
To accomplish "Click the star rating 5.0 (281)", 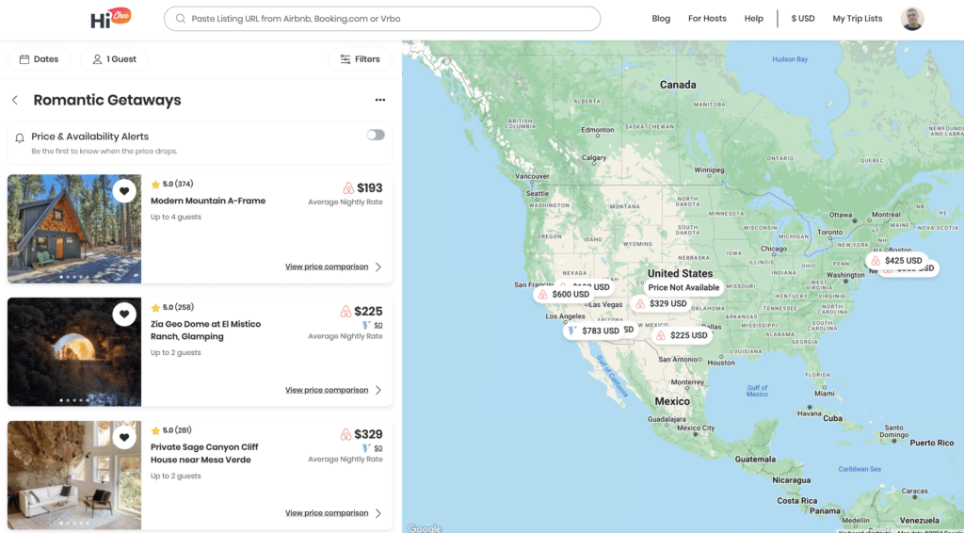I will [x=172, y=430].
